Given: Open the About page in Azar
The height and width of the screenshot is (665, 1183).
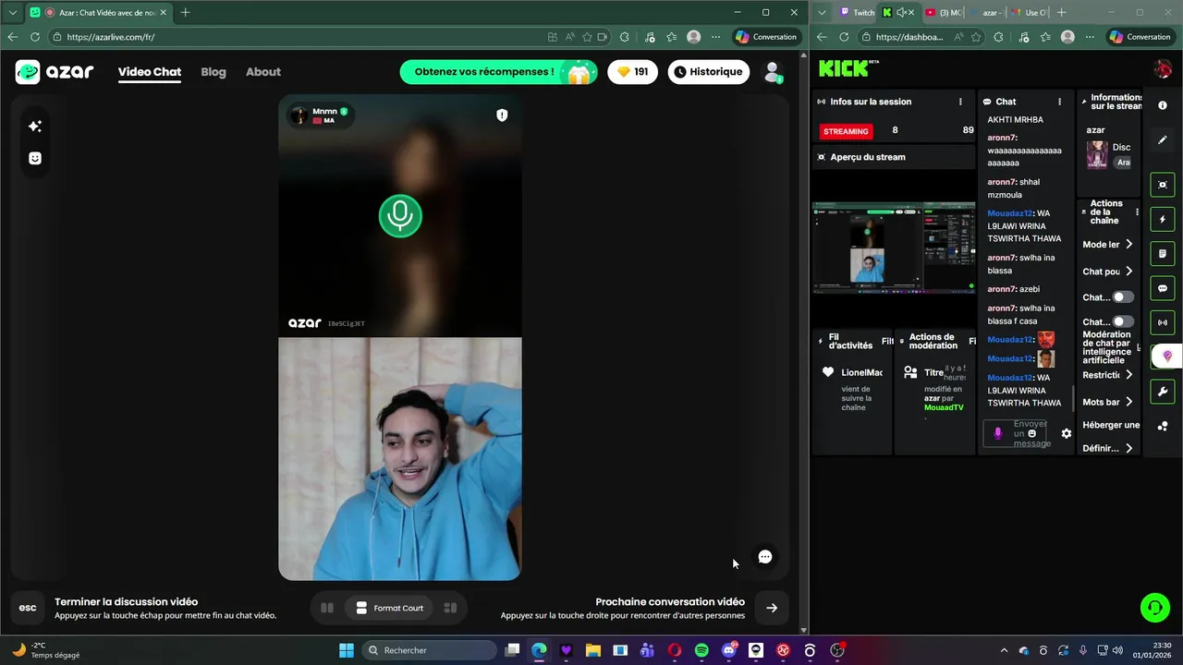Looking at the screenshot, I should (x=263, y=72).
